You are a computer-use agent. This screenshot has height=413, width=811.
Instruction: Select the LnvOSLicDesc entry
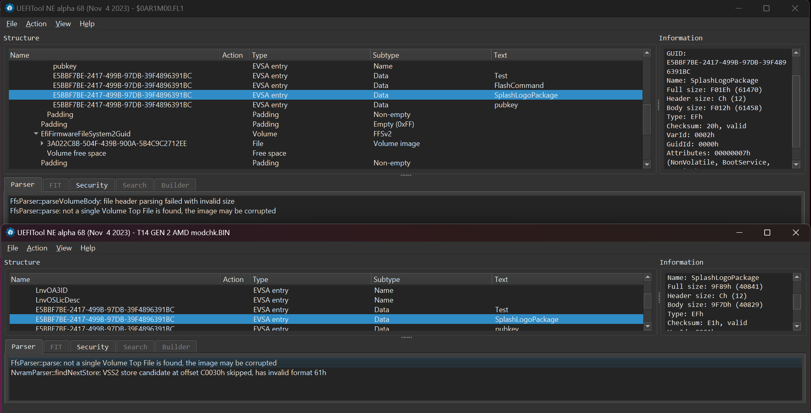[x=58, y=300]
